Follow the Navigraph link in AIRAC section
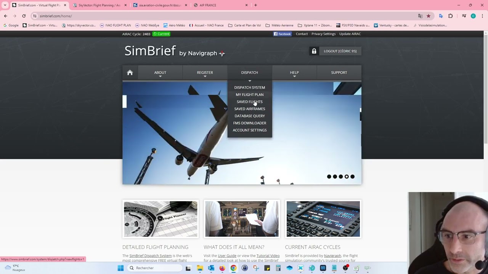Image resolution: width=488 pixels, height=274 pixels. point(332,256)
